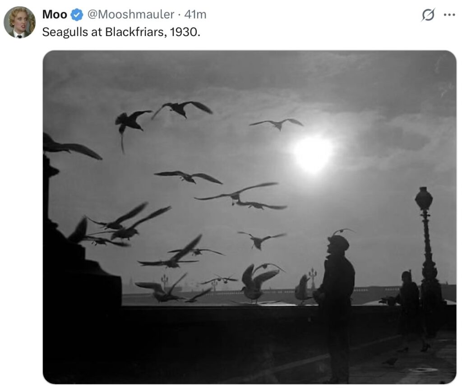Open the @Mooshmauler handle link

point(130,14)
